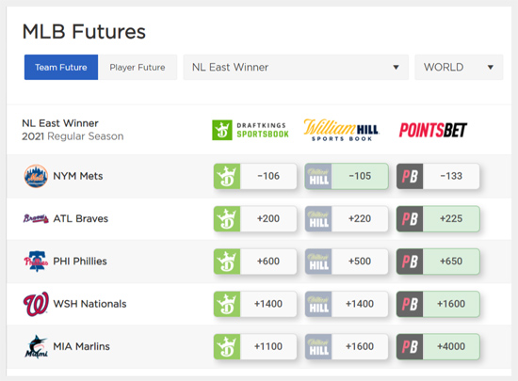Open the WORLD region dropdown

tap(459, 68)
